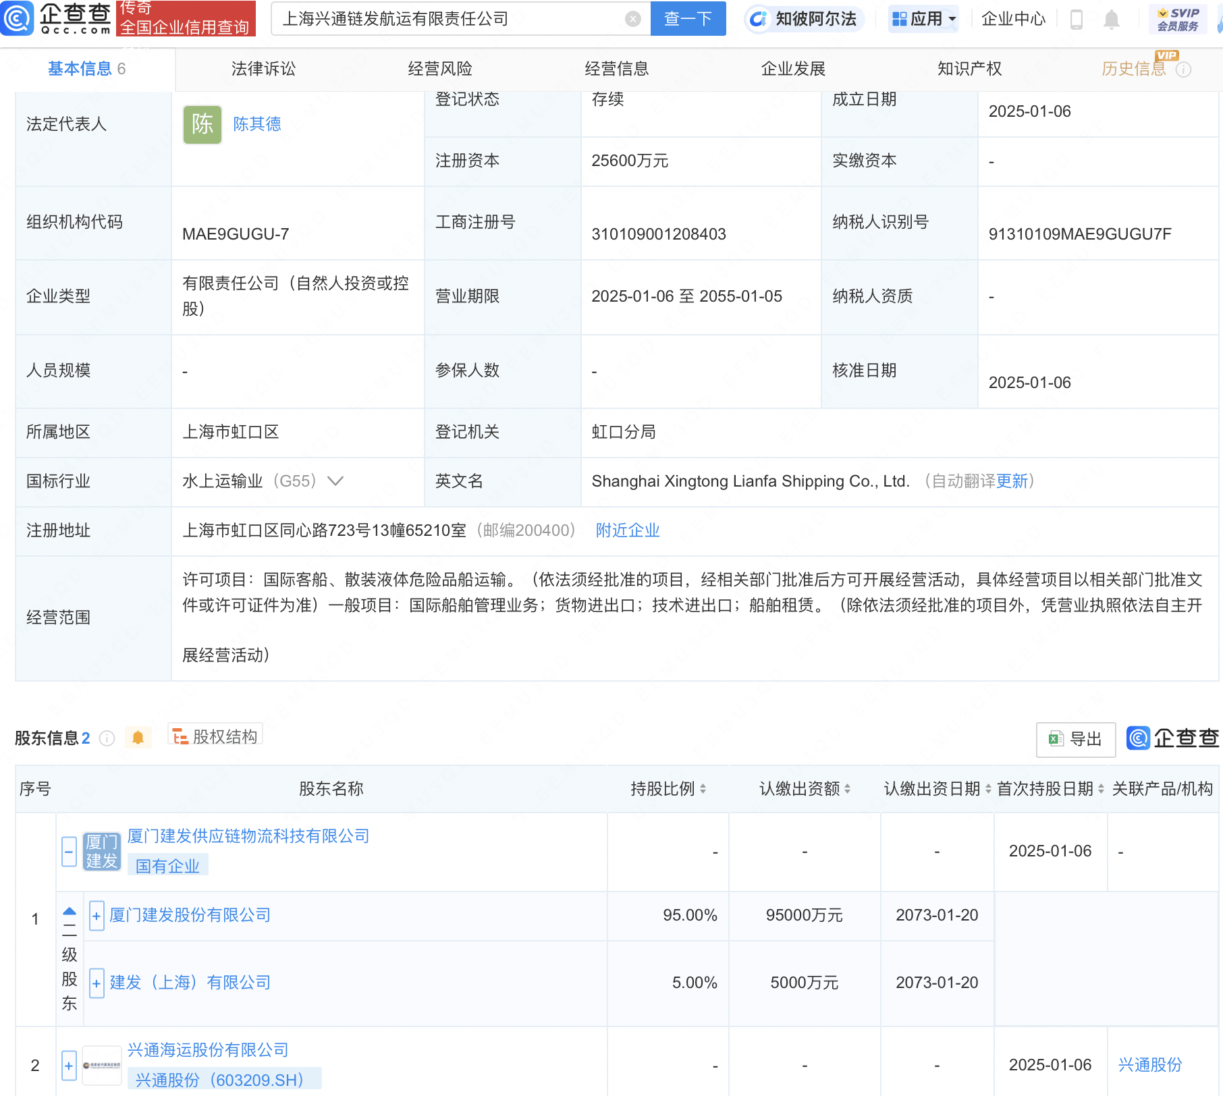Click the info icon beside 历史信息
Image resolution: width=1223 pixels, height=1096 pixels.
click(x=1184, y=70)
